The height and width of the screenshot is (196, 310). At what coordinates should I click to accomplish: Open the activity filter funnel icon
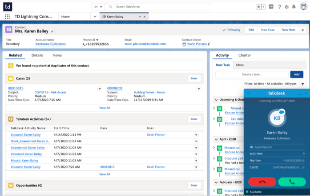(303, 84)
